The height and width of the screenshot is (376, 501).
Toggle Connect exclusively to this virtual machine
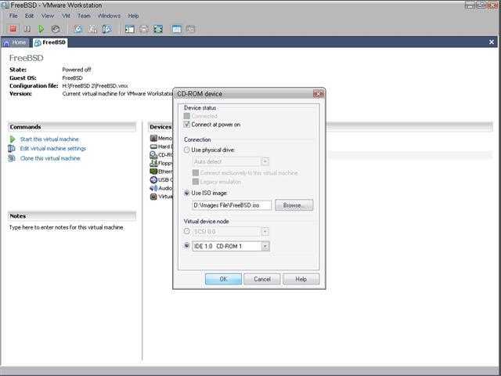195,172
